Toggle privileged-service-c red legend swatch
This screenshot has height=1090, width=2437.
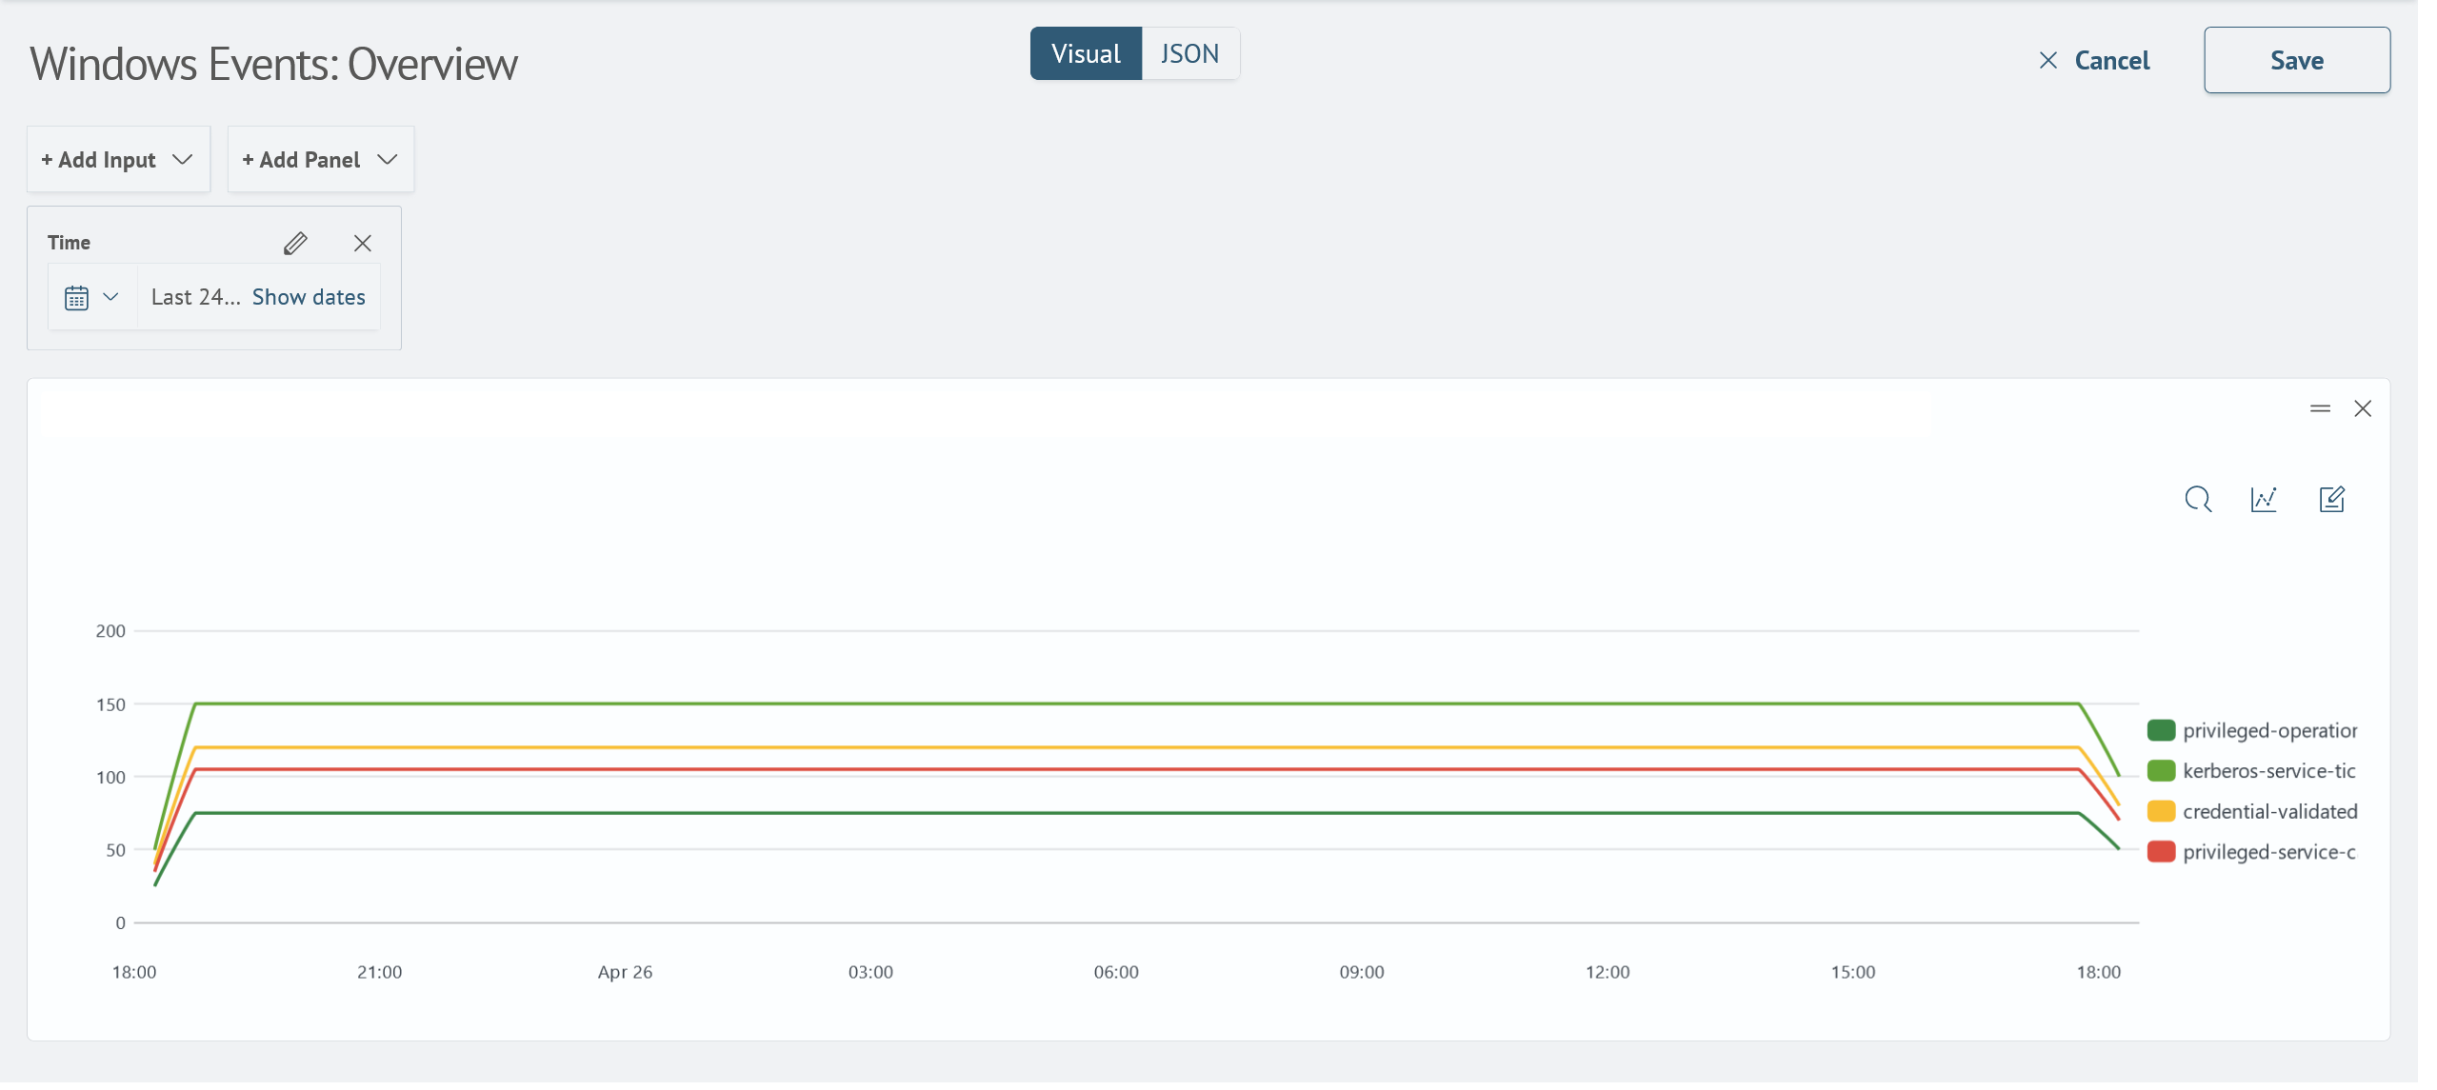pos(2162,853)
